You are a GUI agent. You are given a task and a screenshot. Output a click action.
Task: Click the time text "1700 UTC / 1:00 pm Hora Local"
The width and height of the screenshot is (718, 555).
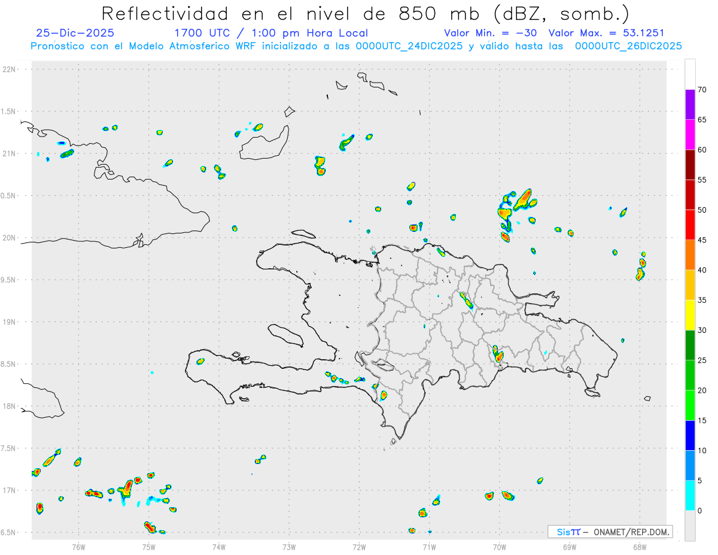click(x=271, y=33)
